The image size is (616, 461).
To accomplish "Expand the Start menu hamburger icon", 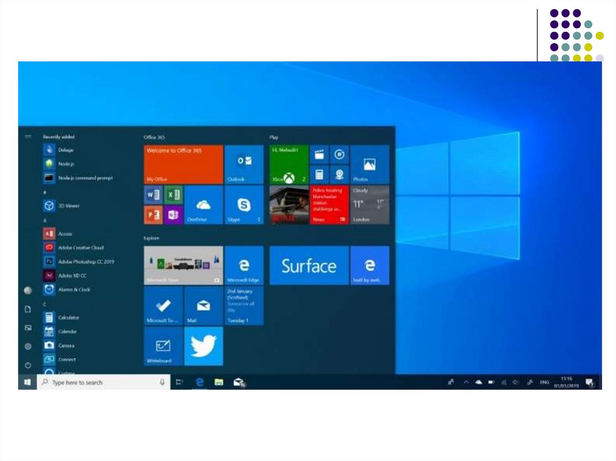I will tap(28, 136).
